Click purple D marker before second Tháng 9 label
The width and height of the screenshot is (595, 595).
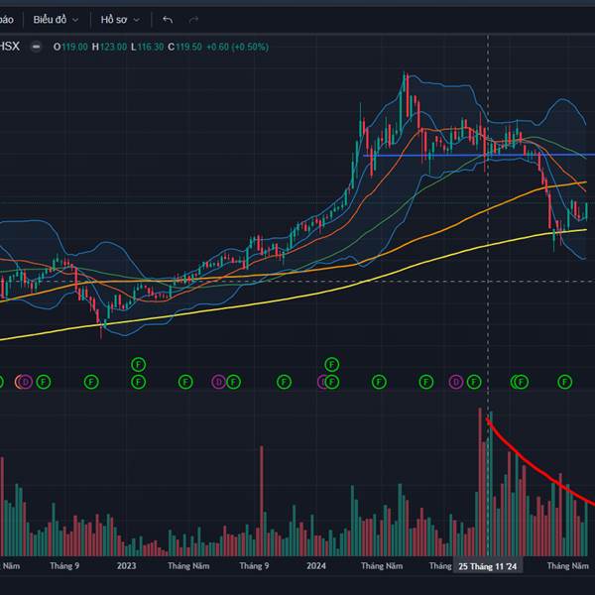(218, 382)
